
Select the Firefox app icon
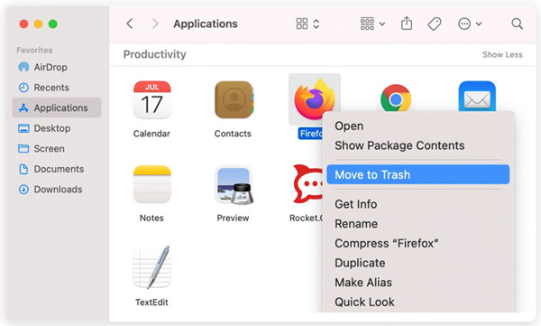click(x=315, y=99)
